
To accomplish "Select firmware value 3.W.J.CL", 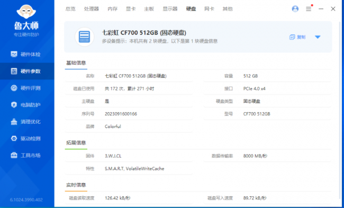I will [x=113, y=156].
